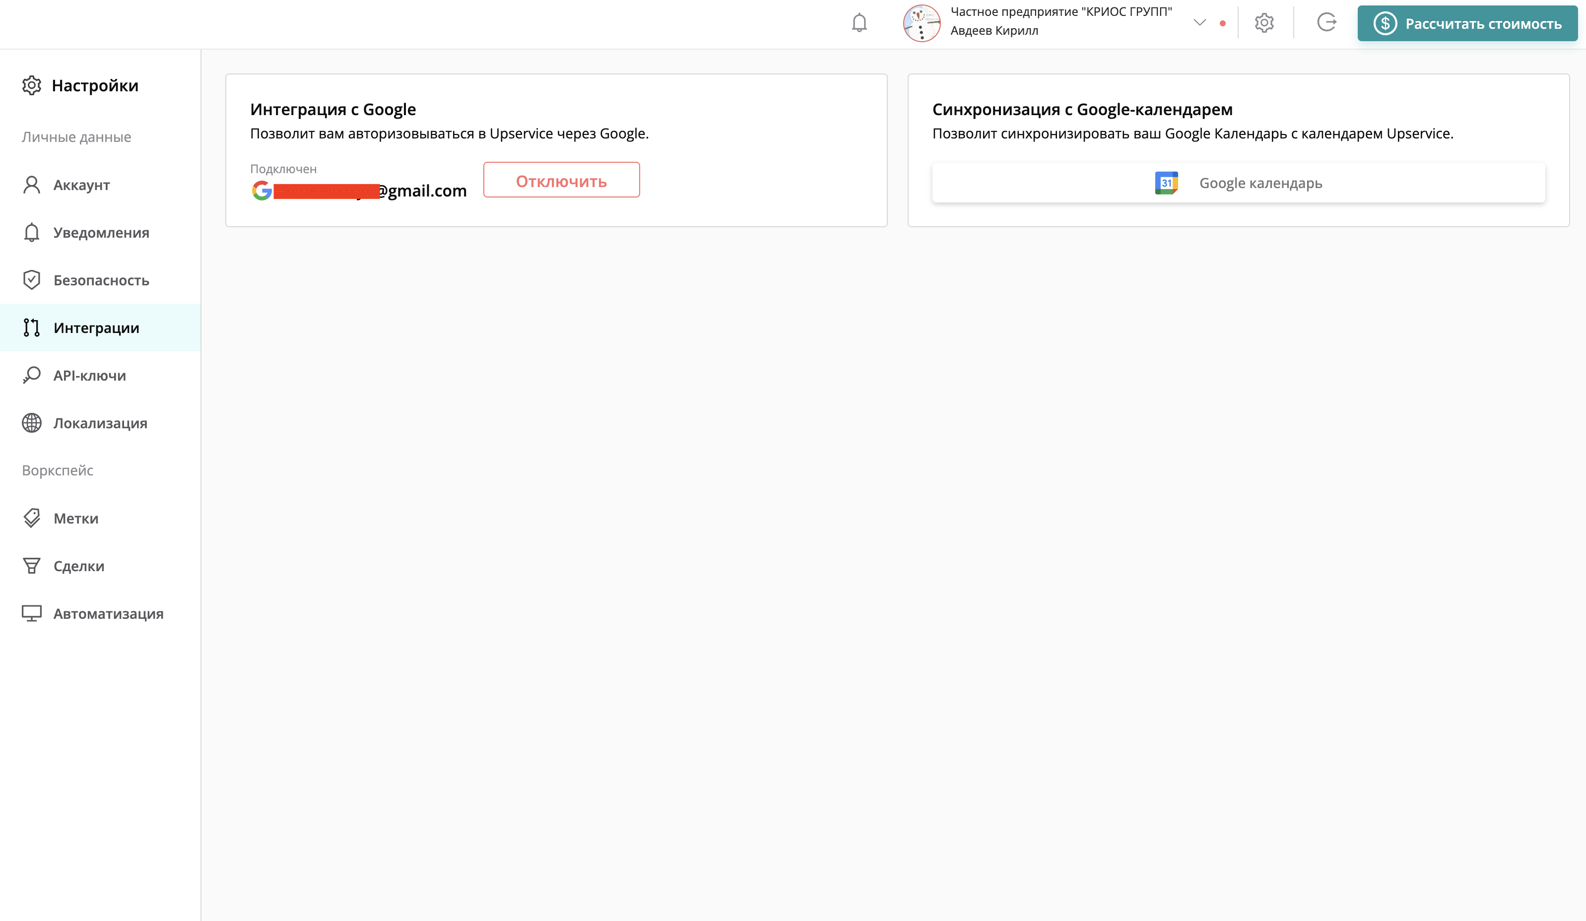Open the Автоматизация workspace section
The height and width of the screenshot is (921, 1586).
click(x=108, y=614)
